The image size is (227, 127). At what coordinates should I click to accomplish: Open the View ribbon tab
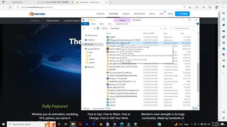coord(110,24)
